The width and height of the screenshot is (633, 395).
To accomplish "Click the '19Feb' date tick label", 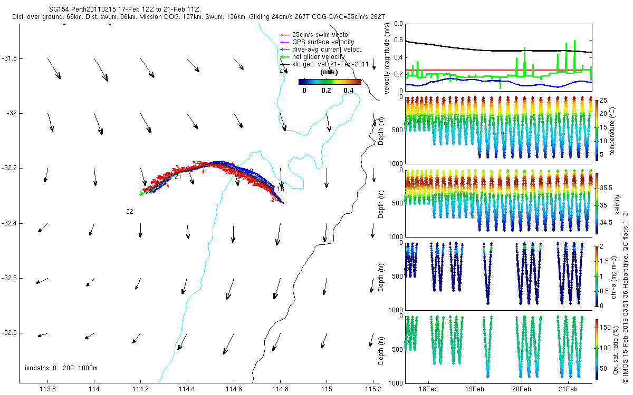I will click(x=475, y=389).
